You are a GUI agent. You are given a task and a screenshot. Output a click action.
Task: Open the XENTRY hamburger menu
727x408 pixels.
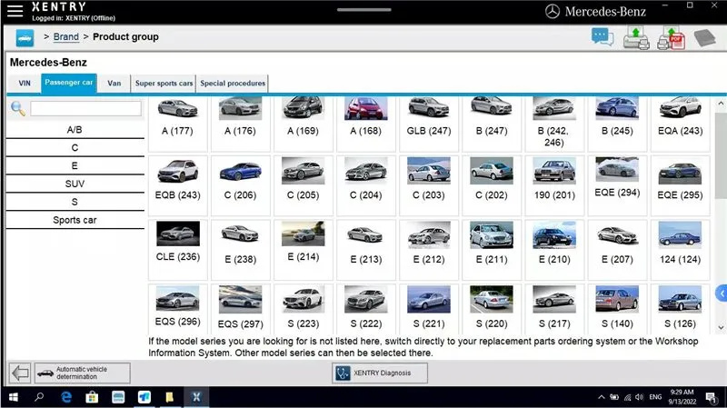point(15,11)
